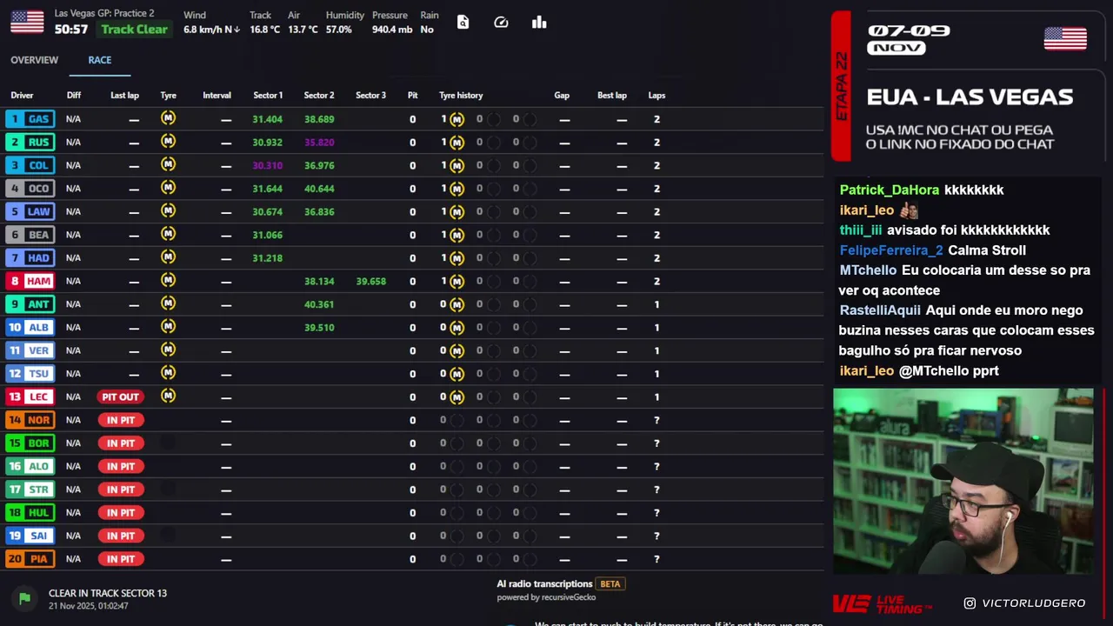Click the BETA badge near AI radio transcriptions
Viewport: 1113px width, 626px height.
pyautogui.click(x=610, y=584)
